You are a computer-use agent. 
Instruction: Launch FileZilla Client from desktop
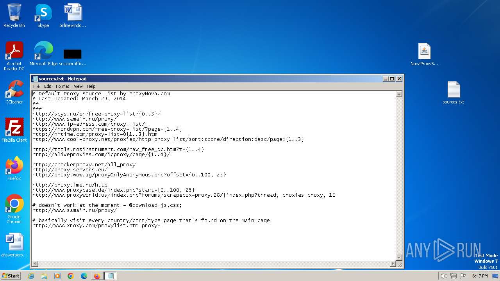14,130
